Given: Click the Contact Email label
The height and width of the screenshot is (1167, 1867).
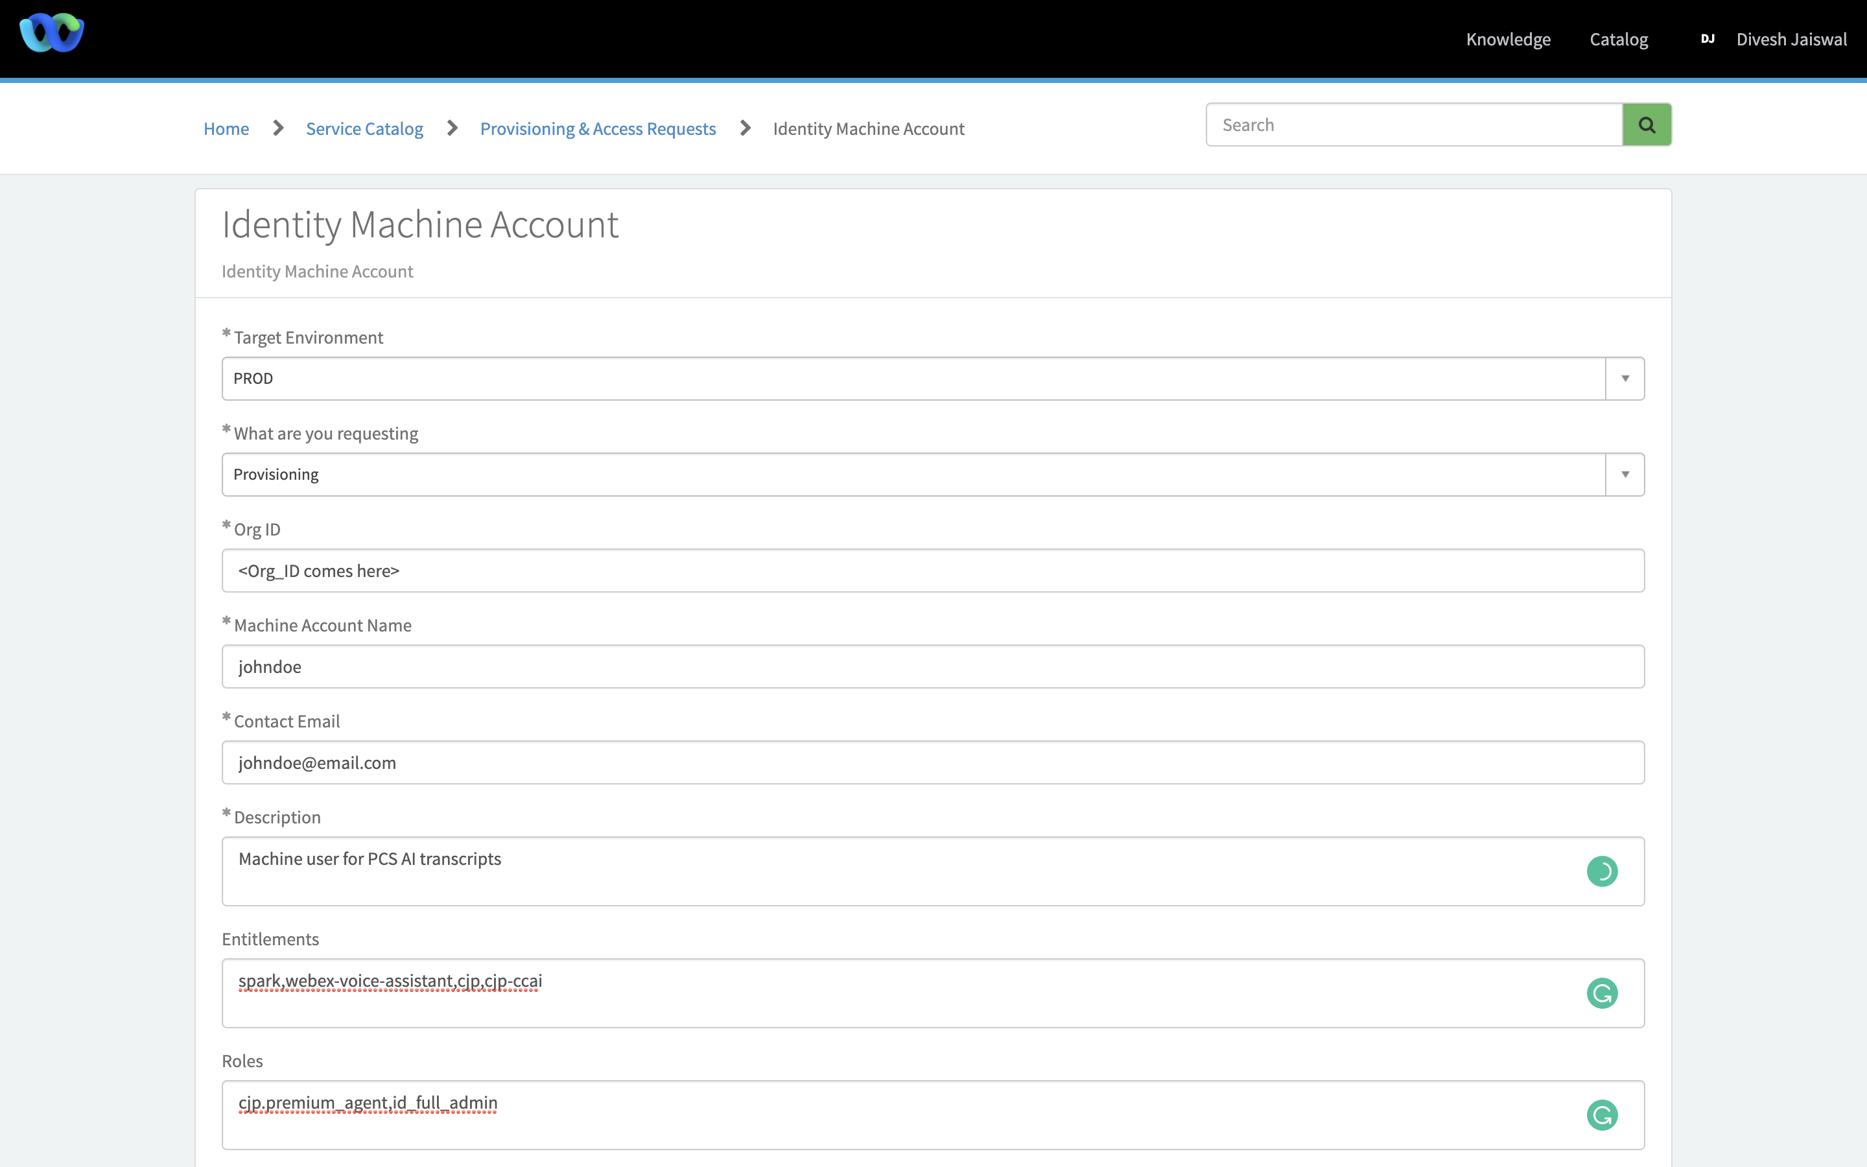Looking at the screenshot, I should point(287,721).
